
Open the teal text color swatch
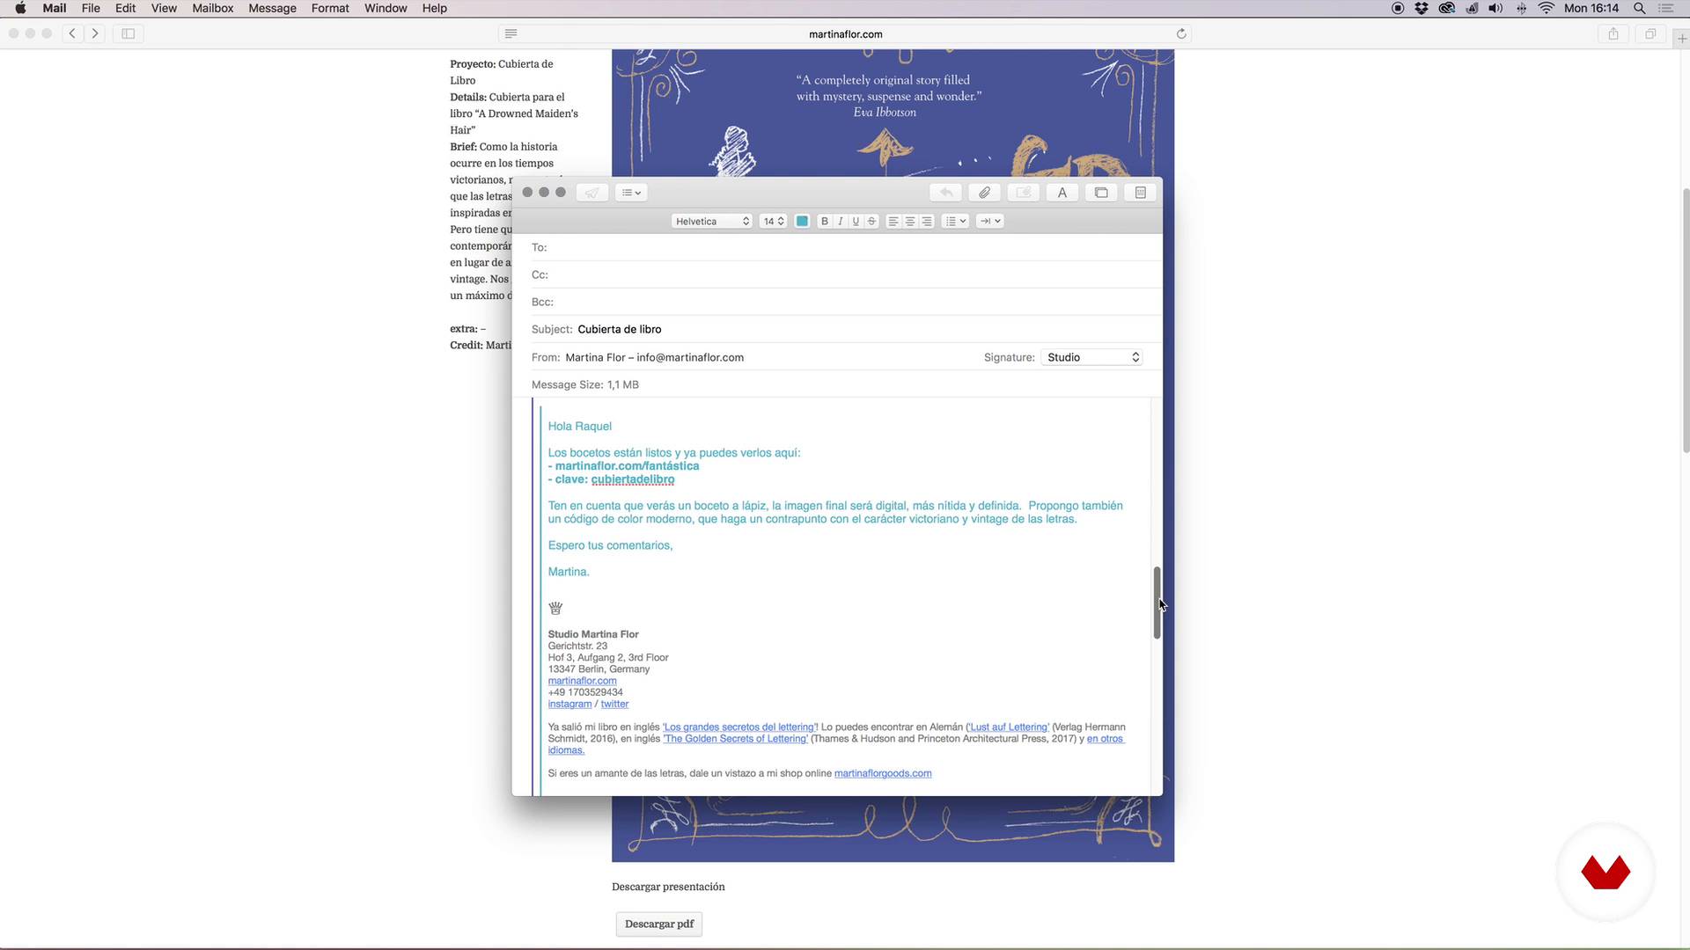point(802,222)
